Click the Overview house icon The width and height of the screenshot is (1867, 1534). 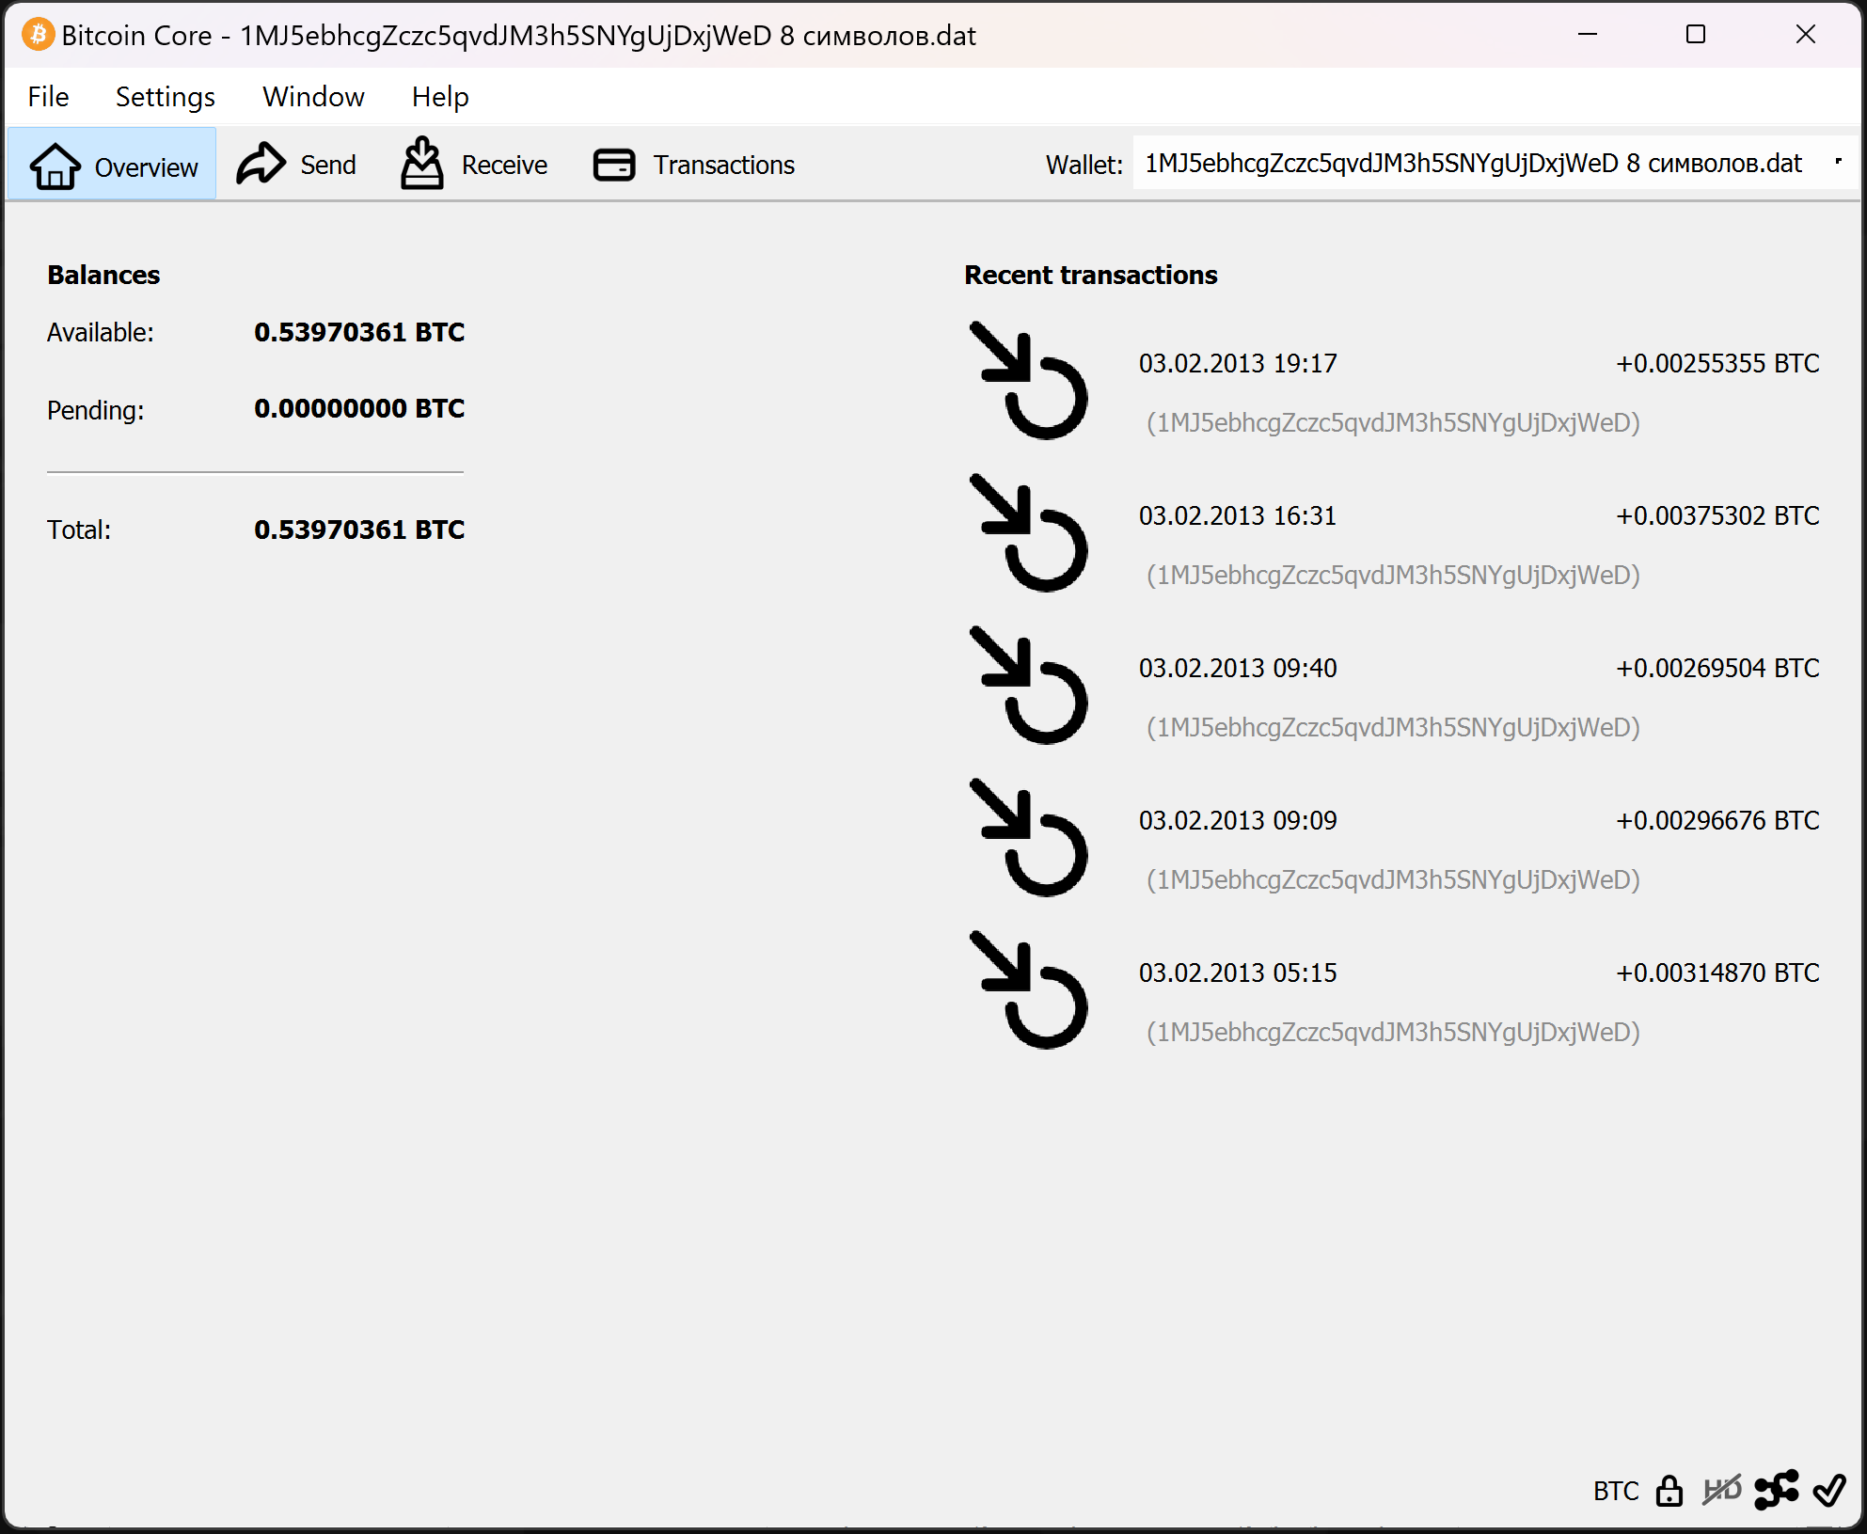[55, 166]
